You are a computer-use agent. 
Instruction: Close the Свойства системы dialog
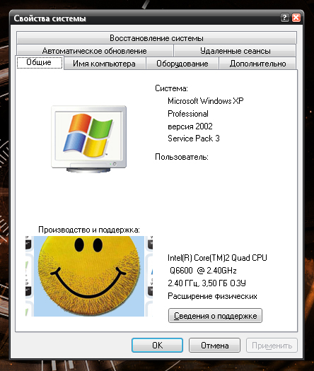[296, 18]
